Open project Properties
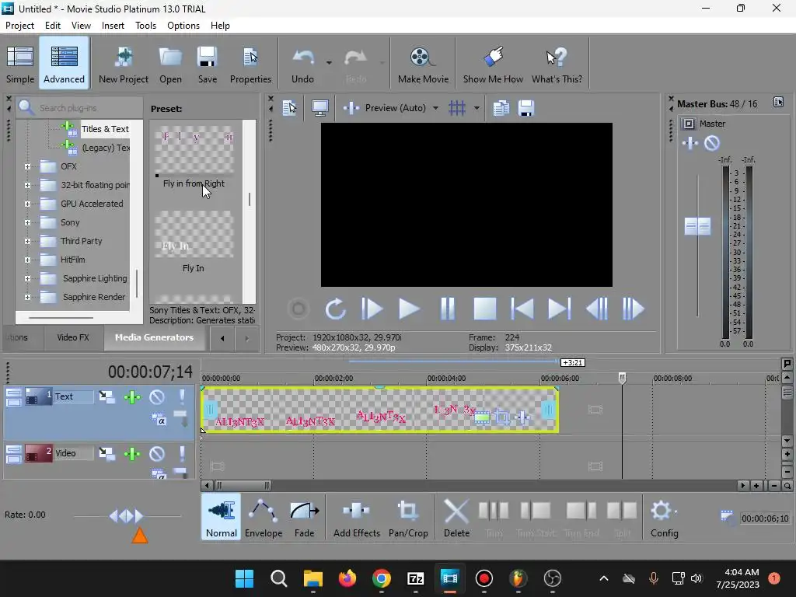The image size is (796, 597). tap(250, 65)
